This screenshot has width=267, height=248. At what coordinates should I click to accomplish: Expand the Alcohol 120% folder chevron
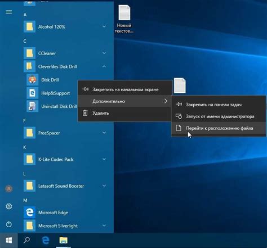[x=104, y=26]
